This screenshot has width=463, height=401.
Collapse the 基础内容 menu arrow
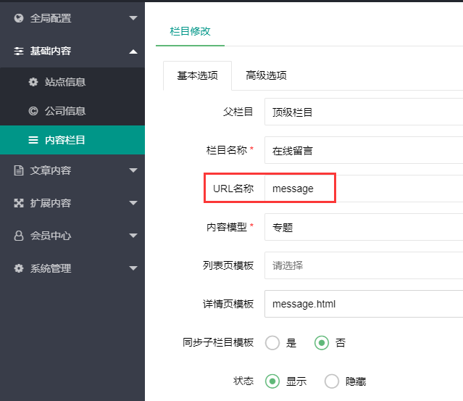point(133,51)
